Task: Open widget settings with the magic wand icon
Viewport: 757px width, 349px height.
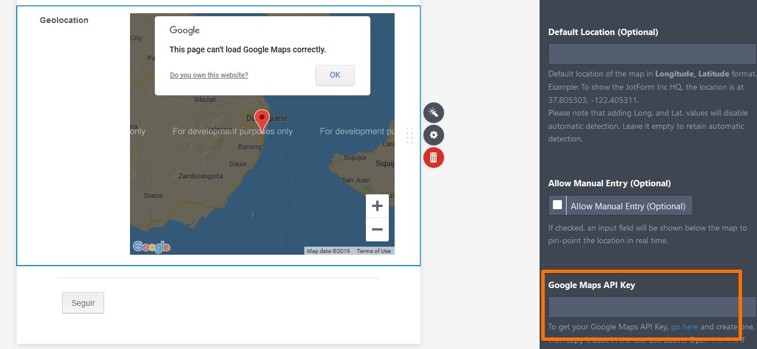Action: 433,112
